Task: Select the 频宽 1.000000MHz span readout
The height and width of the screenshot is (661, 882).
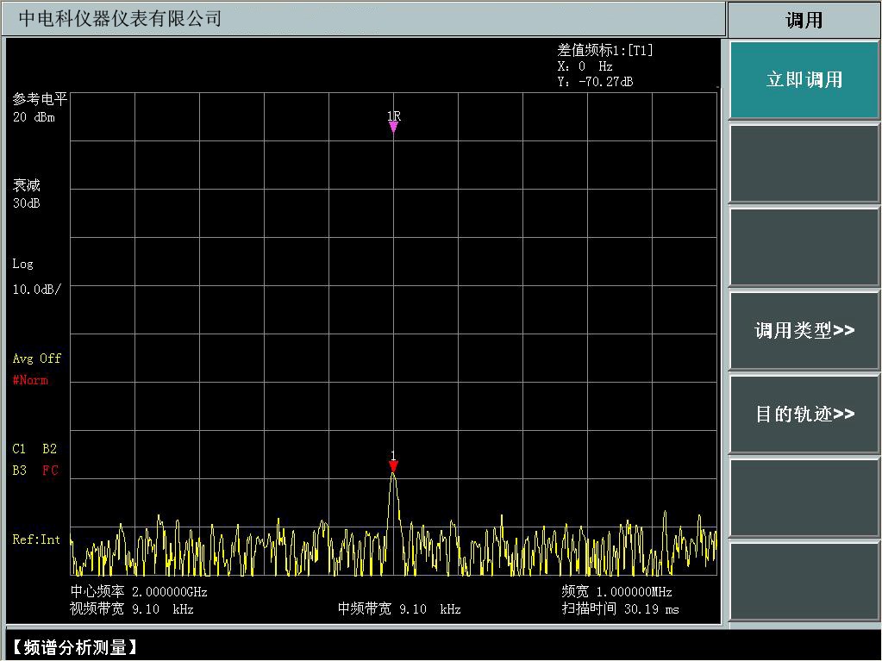Action: coord(616,592)
